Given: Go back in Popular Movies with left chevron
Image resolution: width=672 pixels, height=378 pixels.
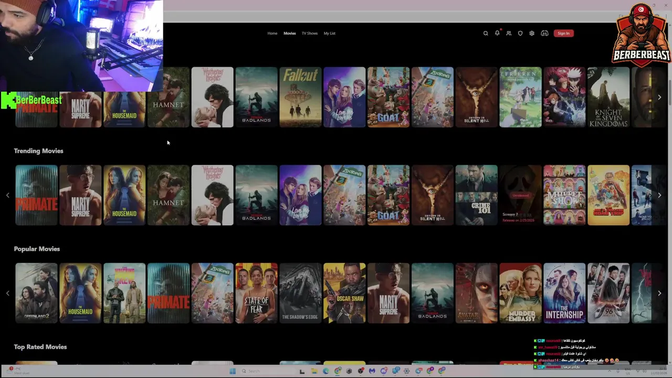Looking at the screenshot, I should 7,293.
